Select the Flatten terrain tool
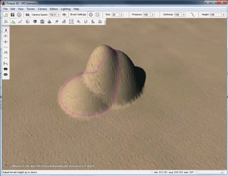 pos(6,58)
